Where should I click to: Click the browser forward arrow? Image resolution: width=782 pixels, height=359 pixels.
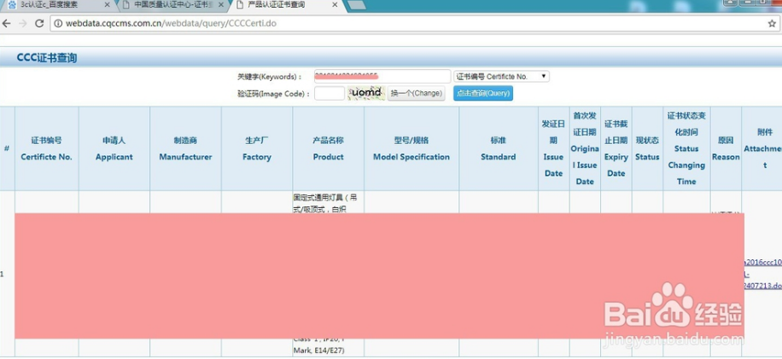pyautogui.click(x=23, y=24)
